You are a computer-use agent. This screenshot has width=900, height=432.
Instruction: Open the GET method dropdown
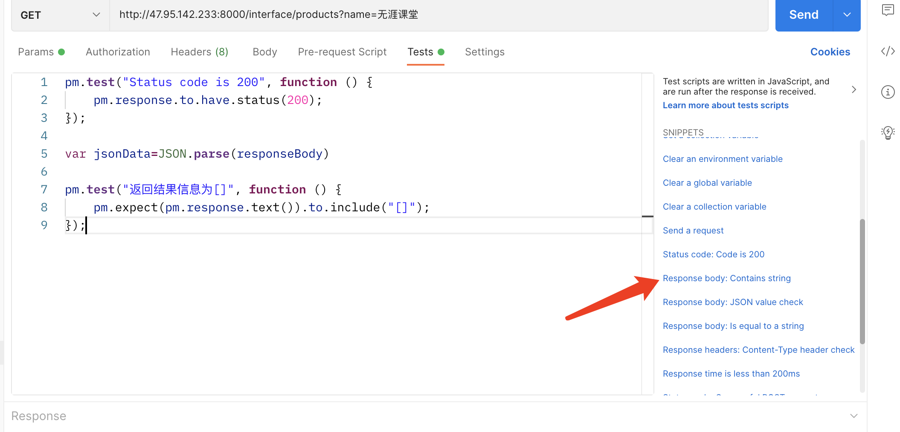click(60, 15)
